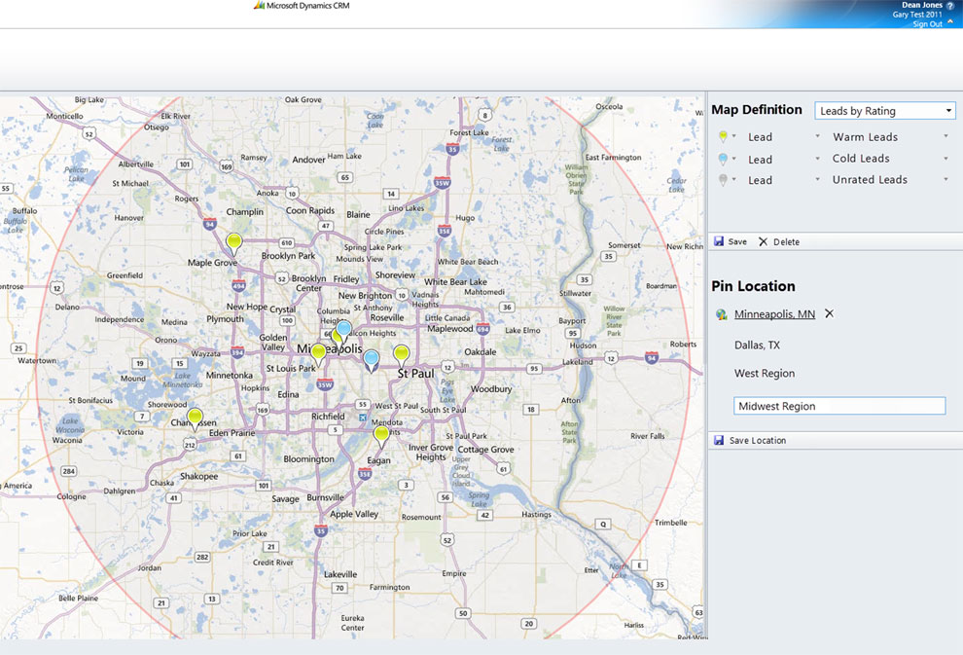Click the floppy disk icon beside Save
The height and width of the screenshot is (655, 963).
tap(719, 241)
